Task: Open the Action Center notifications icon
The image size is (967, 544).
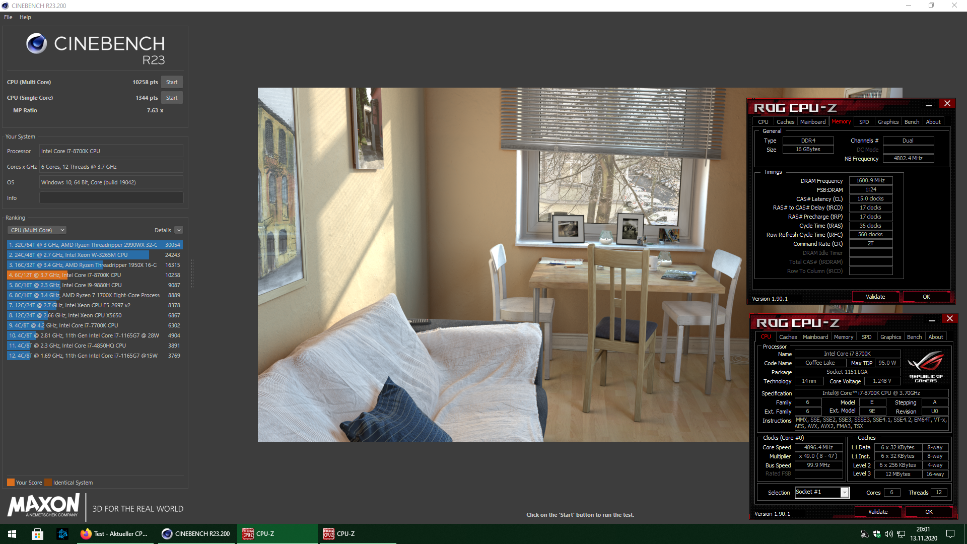Action: pos(951,533)
